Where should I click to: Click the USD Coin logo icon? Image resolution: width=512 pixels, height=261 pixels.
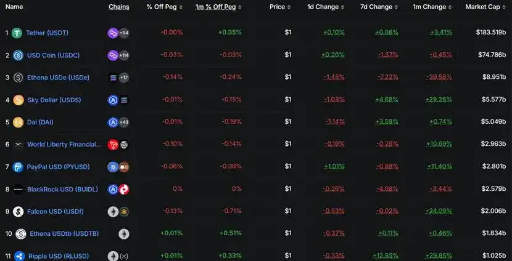(x=18, y=55)
